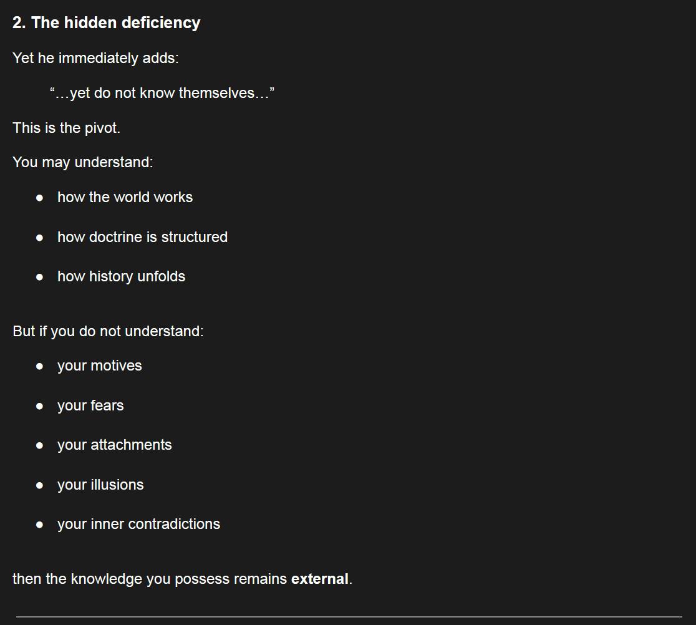Click the bullet item "how doctrine is structured"
696x625 pixels.
click(142, 237)
